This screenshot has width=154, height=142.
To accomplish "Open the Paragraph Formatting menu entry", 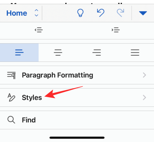I will click(77, 75).
